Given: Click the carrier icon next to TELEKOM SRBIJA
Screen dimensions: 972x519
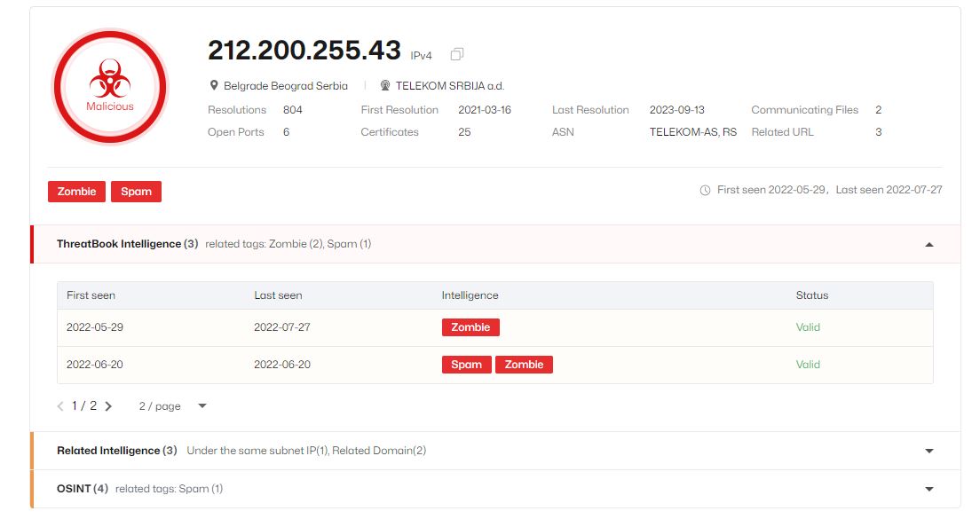Looking at the screenshot, I should [385, 85].
